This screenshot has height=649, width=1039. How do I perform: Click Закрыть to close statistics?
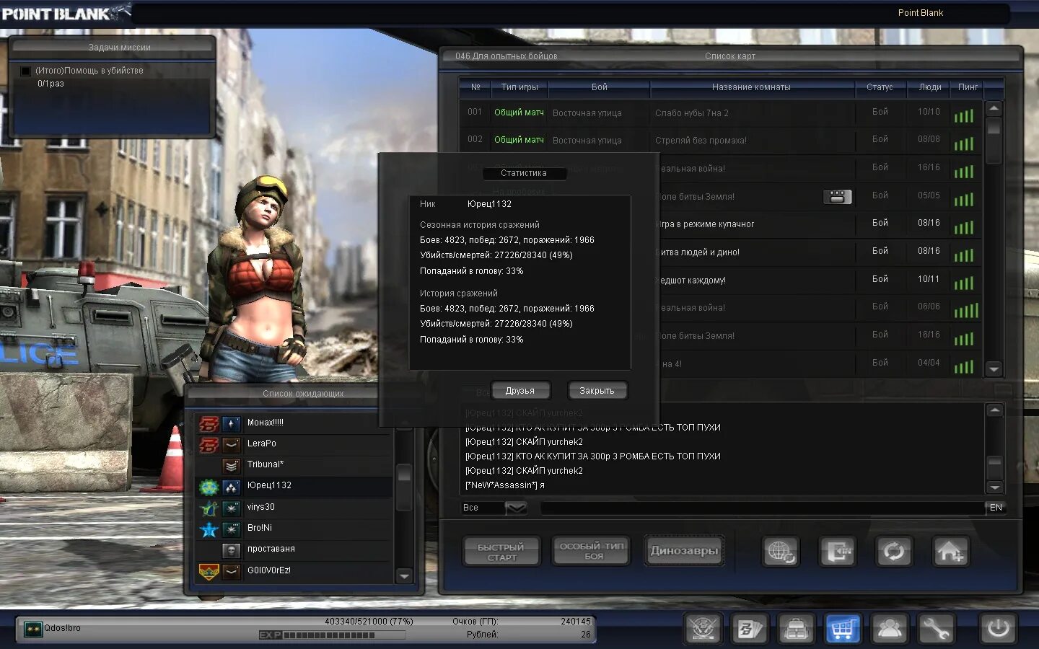pos(597,391)
